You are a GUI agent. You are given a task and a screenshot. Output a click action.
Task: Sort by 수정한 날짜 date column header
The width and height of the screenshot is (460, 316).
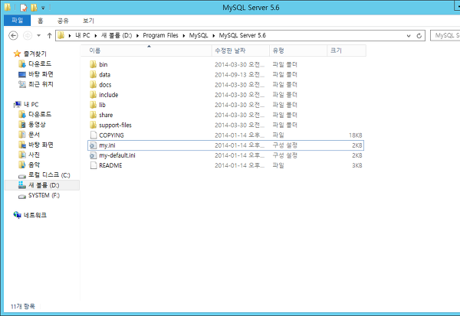pyautogui.click(x=241, y=50)
